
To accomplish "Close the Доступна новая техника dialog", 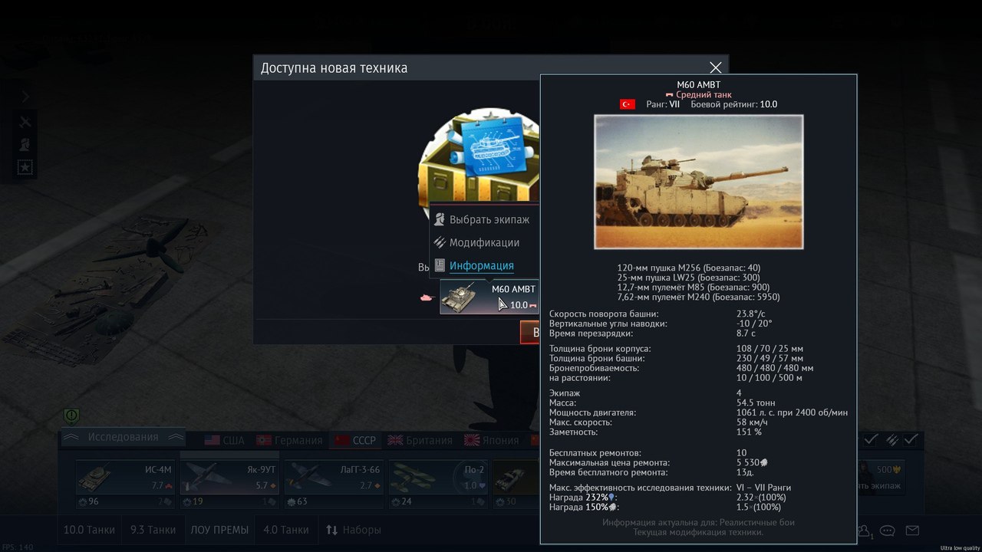I will (x=715, y=67).
